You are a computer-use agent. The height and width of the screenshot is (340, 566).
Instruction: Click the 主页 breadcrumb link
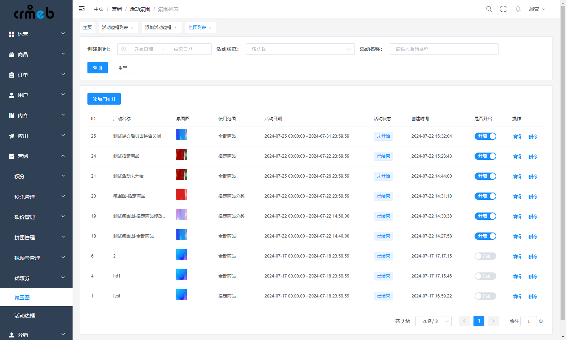pyautogui.click(x=99, y=9)
